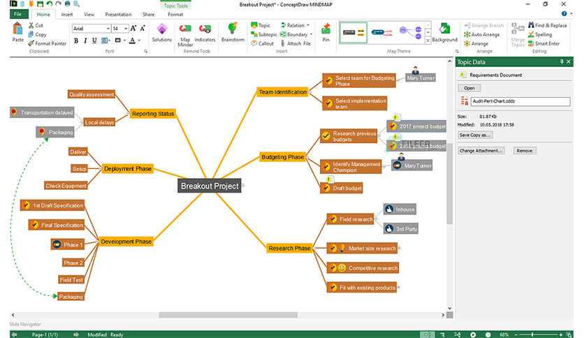Run Spelling check
The image size is (584, 338).
click(540, 34)
